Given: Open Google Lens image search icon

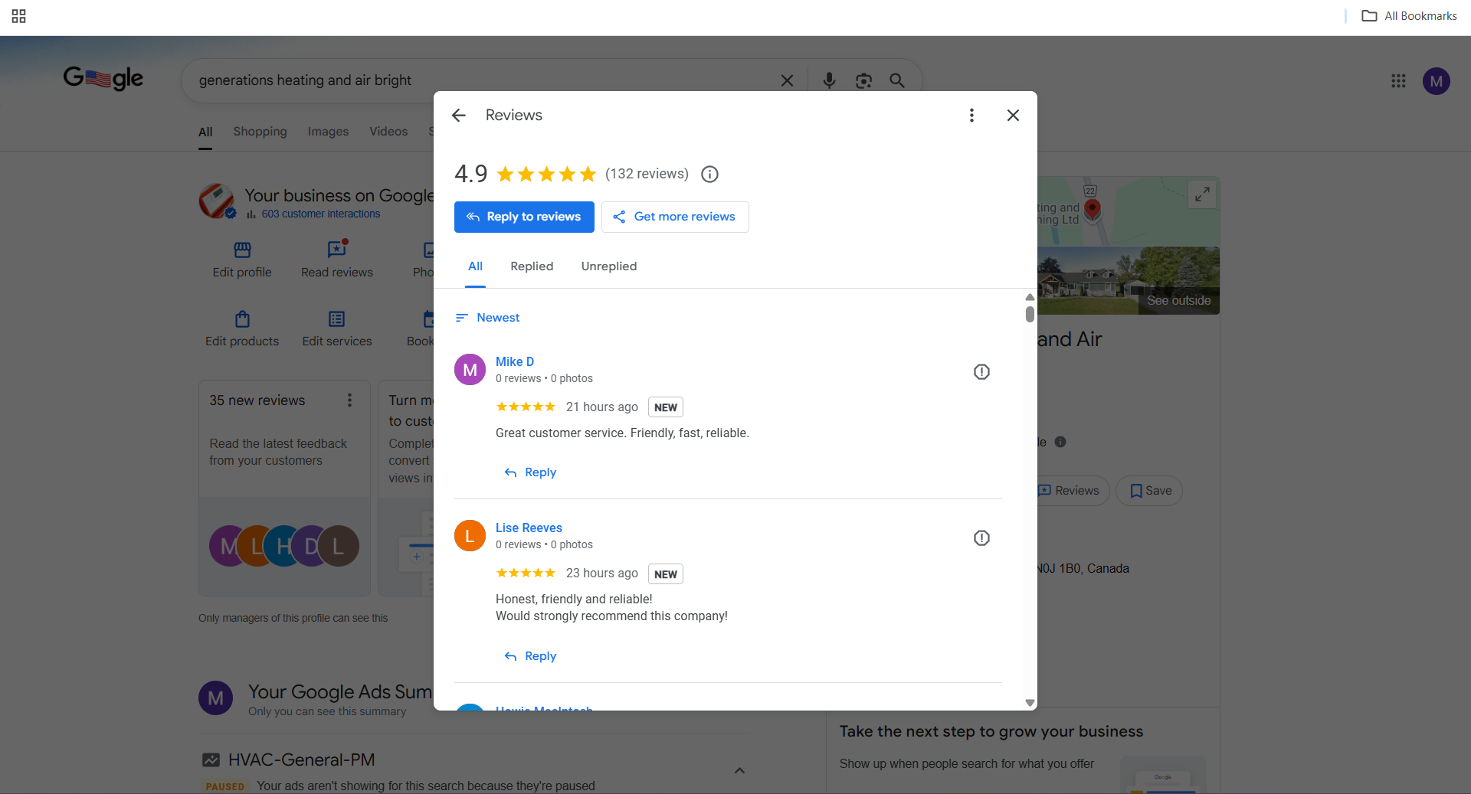Looking at the screenshot, I should click(863, 80).
